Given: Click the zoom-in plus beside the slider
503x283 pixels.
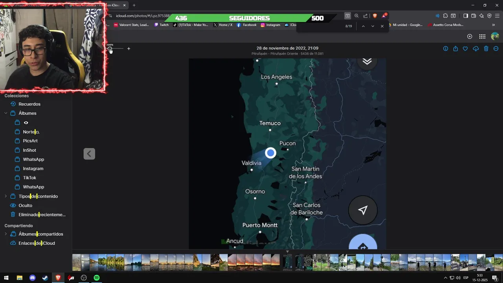Looking at the screenshot, I should (129, 49).
